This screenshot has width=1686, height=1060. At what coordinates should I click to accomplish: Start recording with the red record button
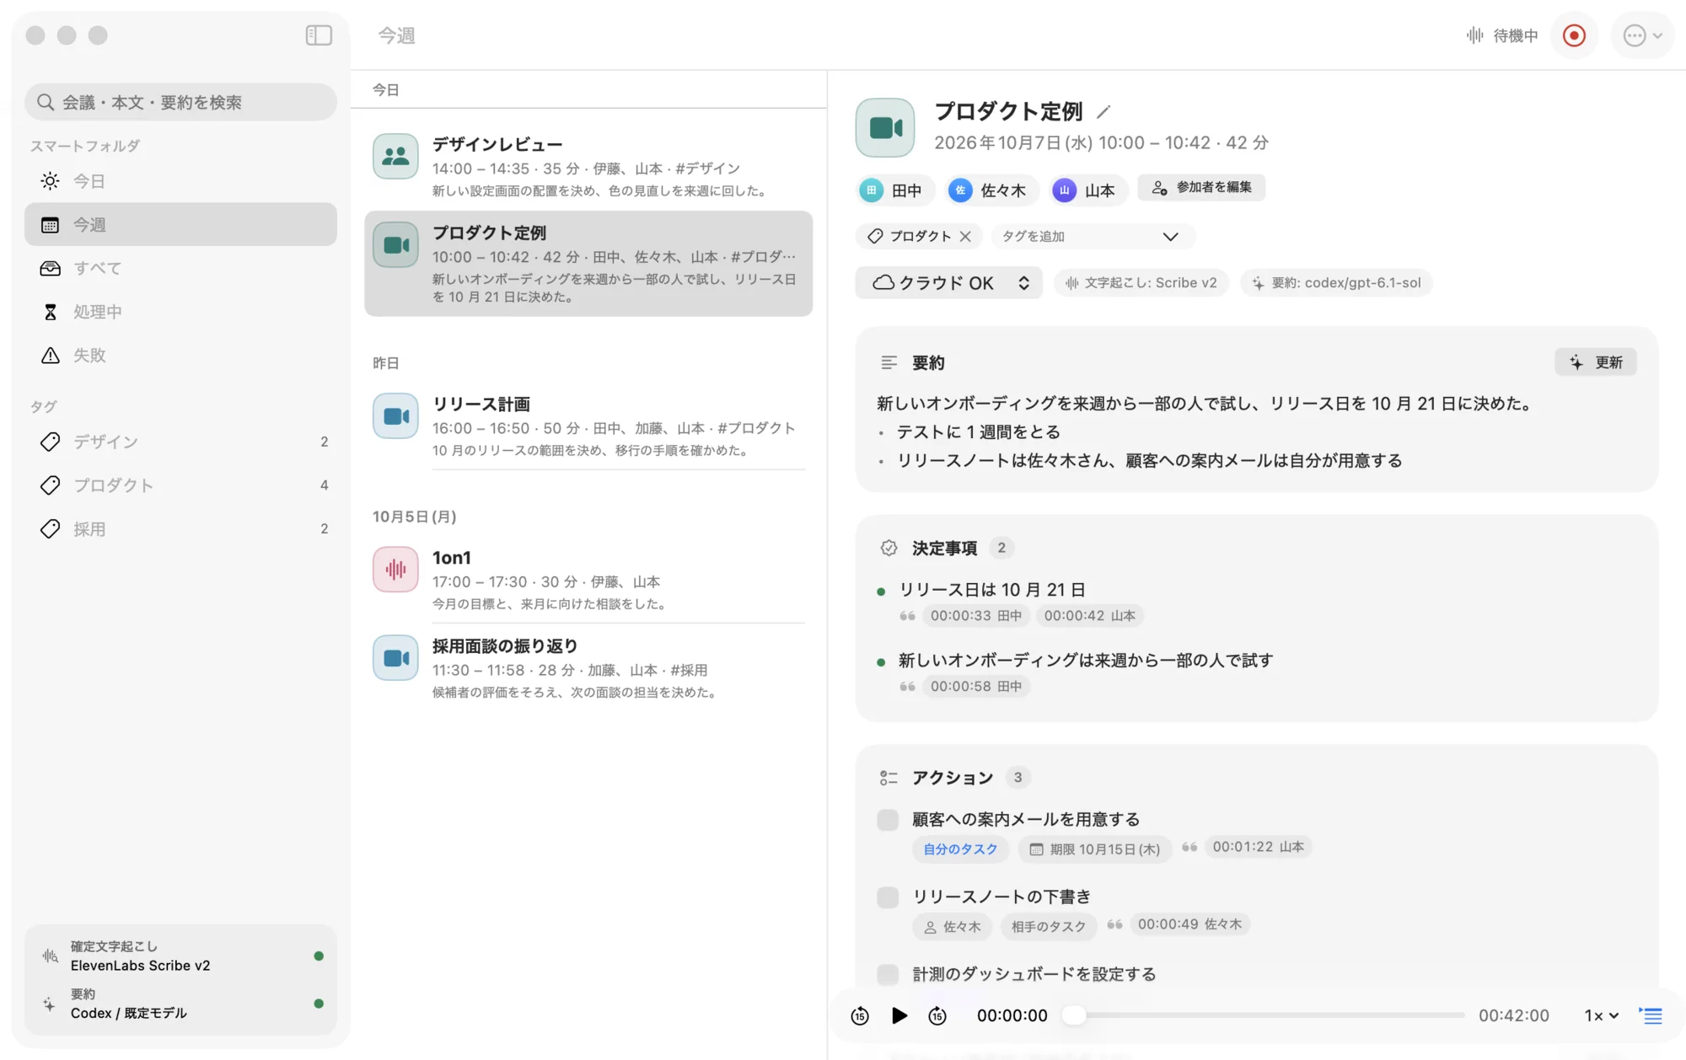pos(1574,35)
